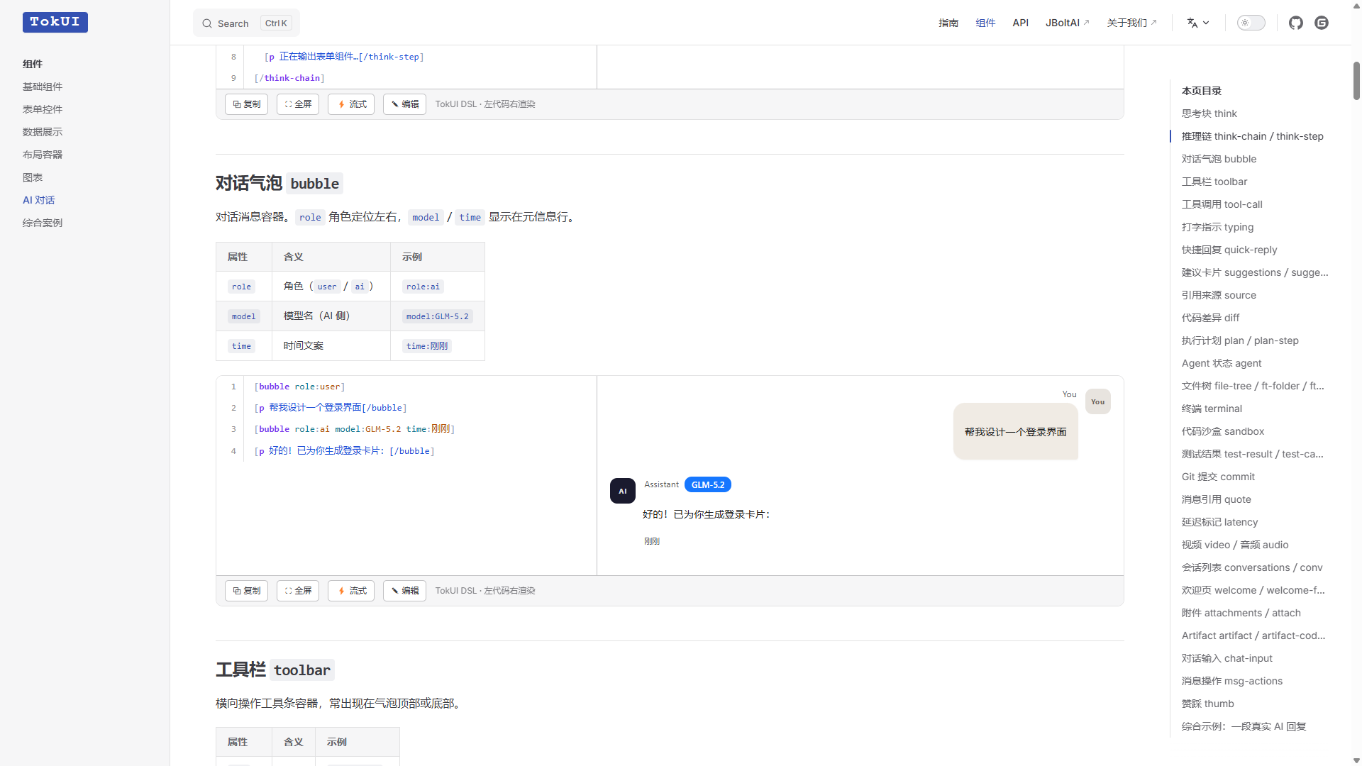The width and height of the screenshot is (1362, 766).
Task: Jump to 打字指示 typing in contents
Action: pyautogui.click(x=1217, y=227)
